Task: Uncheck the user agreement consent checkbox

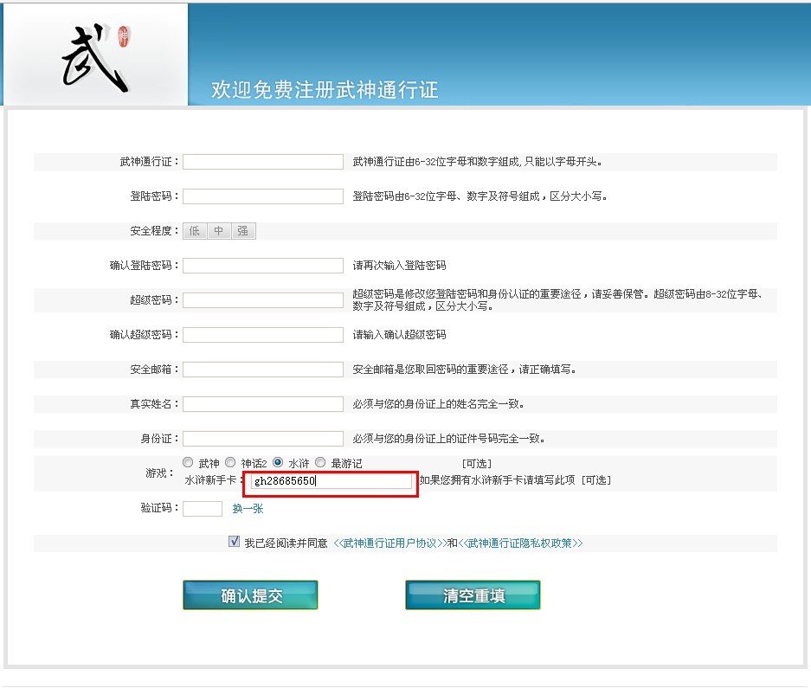Action: pyautogui.click(x=235, y=541)
